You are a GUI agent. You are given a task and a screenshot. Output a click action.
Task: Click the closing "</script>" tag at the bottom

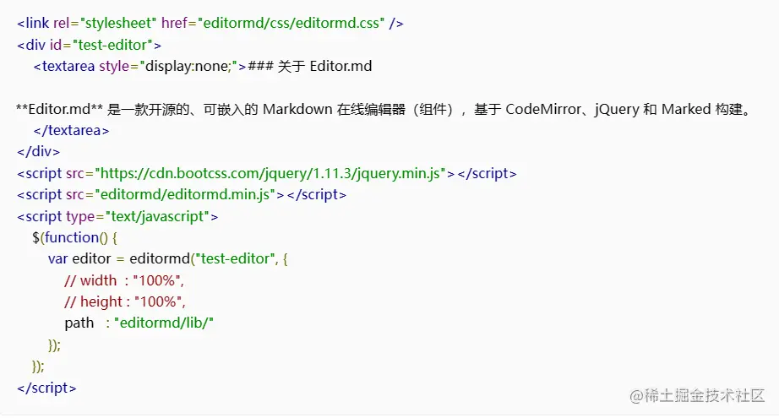coord(46,388)
